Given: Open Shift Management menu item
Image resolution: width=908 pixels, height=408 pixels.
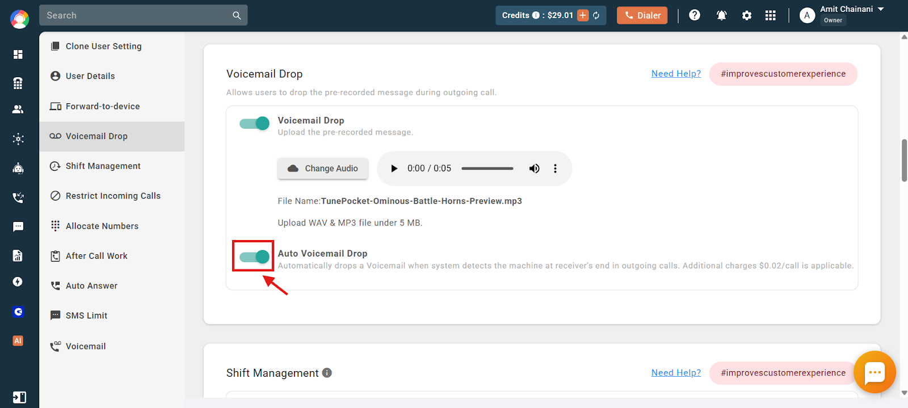Looking at the screenshot, I should pyautogui.click(x=112, y=166).
